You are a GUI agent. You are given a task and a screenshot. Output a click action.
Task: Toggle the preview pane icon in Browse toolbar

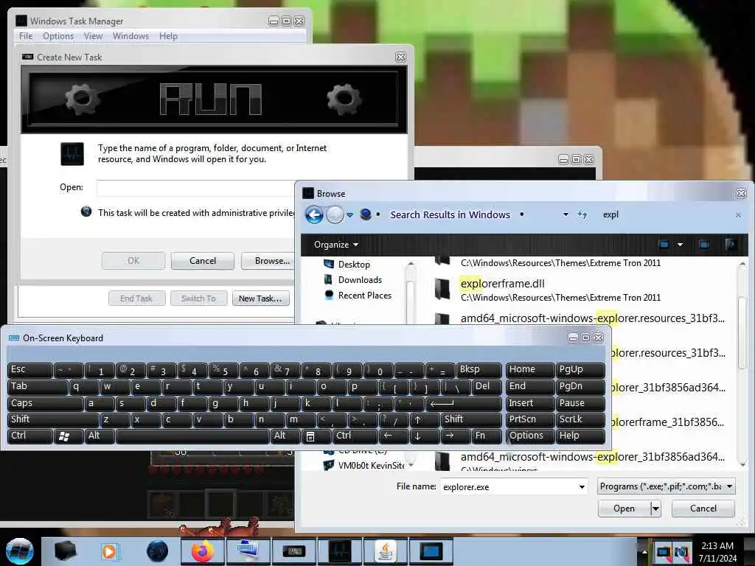703,245
